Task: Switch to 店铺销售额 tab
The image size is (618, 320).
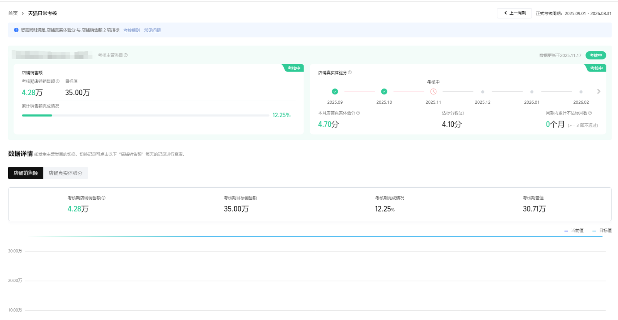Action: [26, 173]
